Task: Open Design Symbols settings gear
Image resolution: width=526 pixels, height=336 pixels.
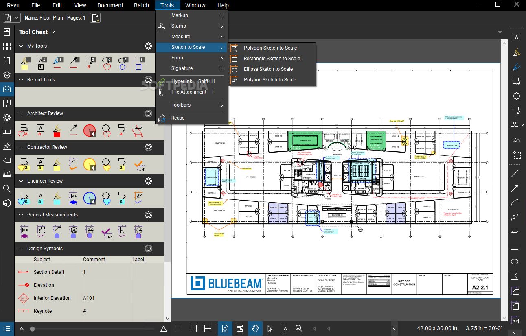Action: click(x=149, y=249)
